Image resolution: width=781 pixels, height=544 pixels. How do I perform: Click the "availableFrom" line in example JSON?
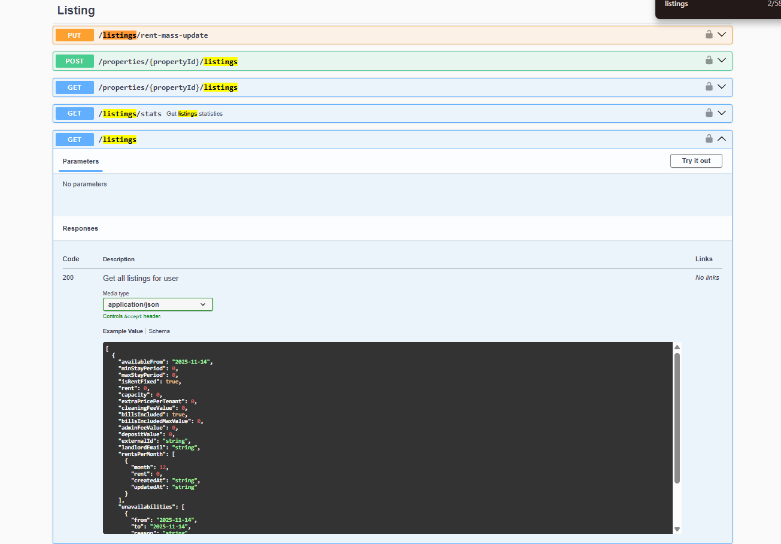coord(166,362)
